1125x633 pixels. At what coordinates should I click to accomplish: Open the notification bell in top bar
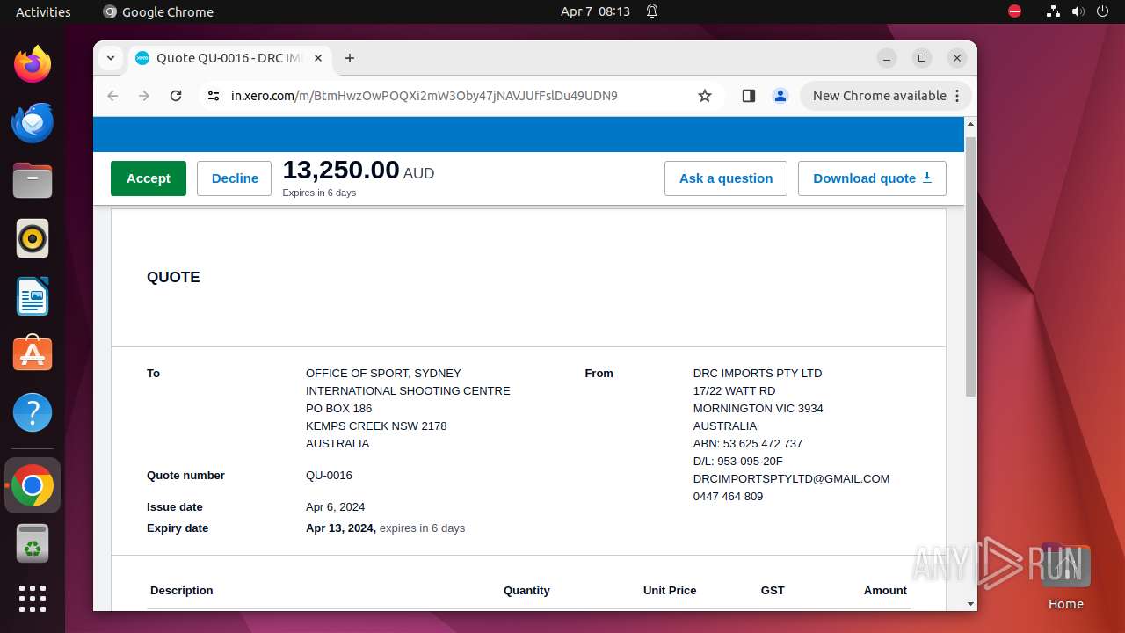click(652, 11)
